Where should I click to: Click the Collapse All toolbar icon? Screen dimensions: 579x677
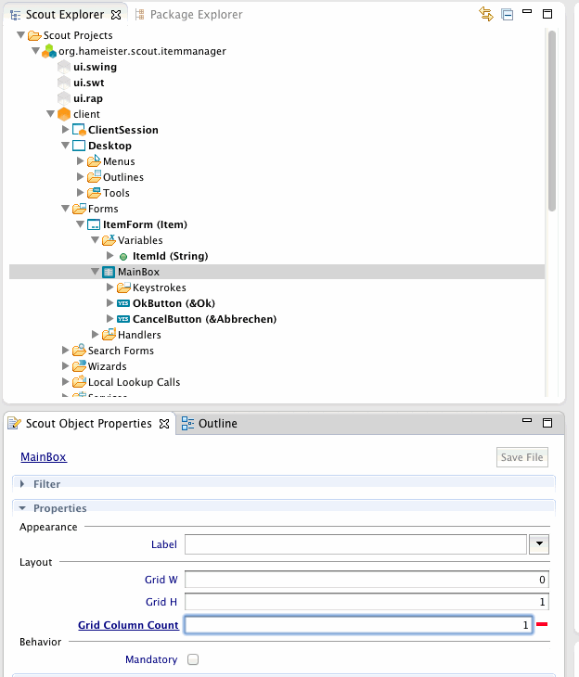pos(507,14)
